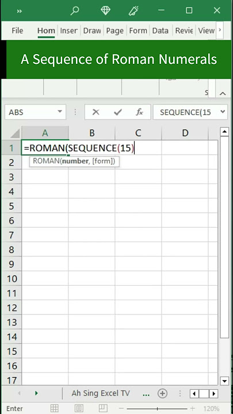Open the Name Box dropdown arrow

(60, 112)
